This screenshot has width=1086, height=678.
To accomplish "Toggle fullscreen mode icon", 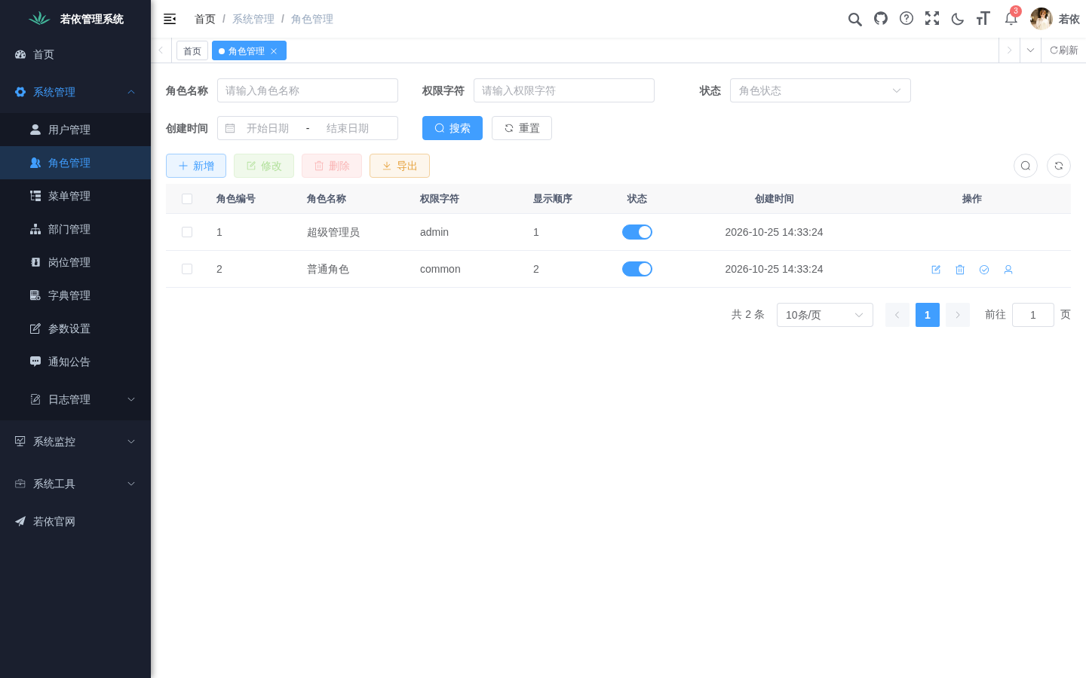I will point(932,18).
